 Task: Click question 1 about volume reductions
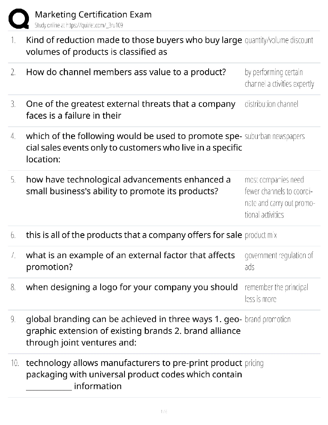click(x=134, y=46)
